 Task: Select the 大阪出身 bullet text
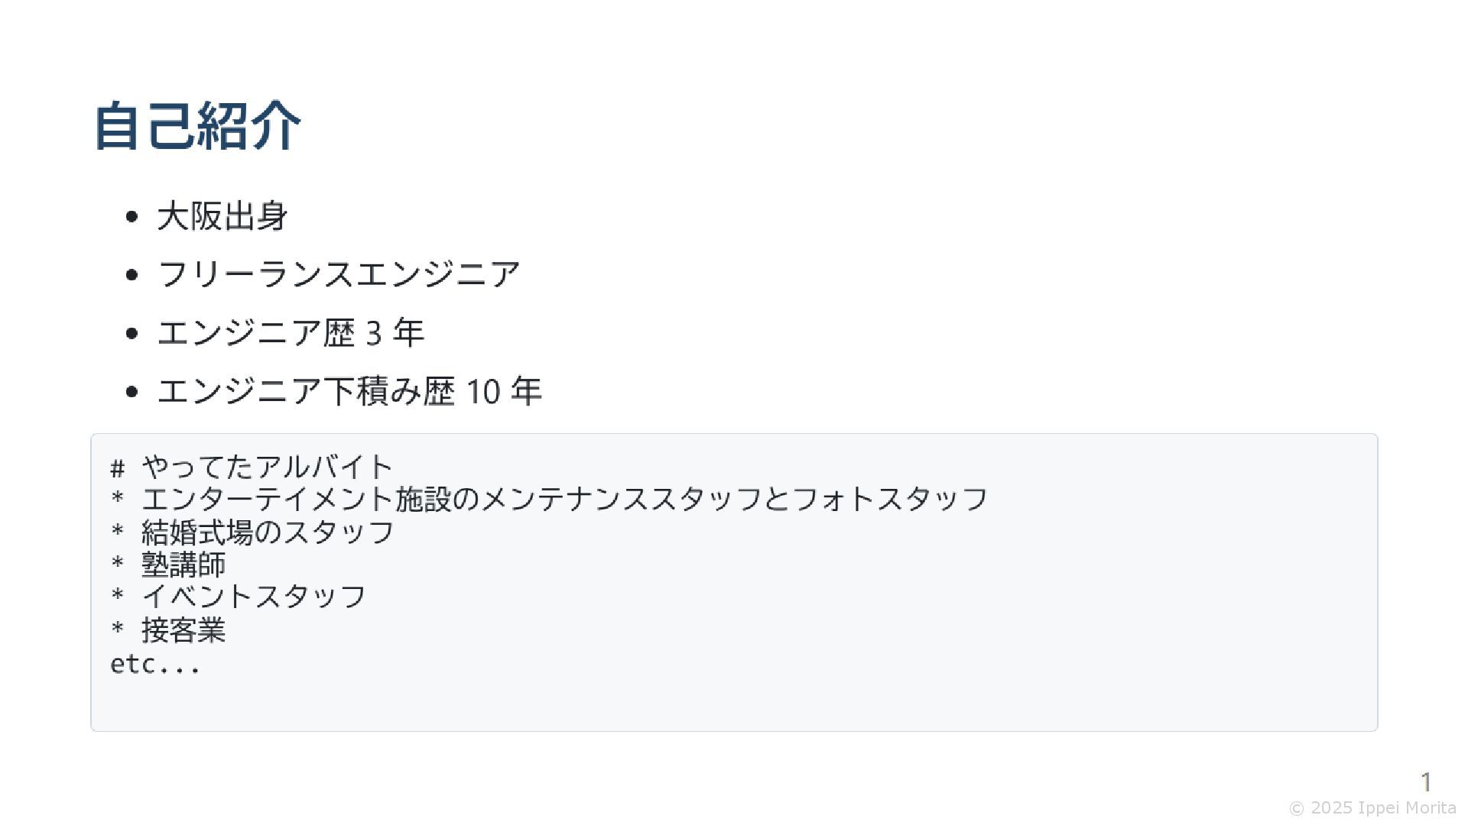point(222,216)
